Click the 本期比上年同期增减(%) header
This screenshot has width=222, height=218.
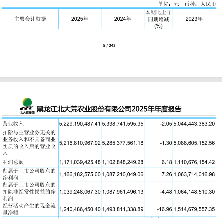click(x=158, y=19)
